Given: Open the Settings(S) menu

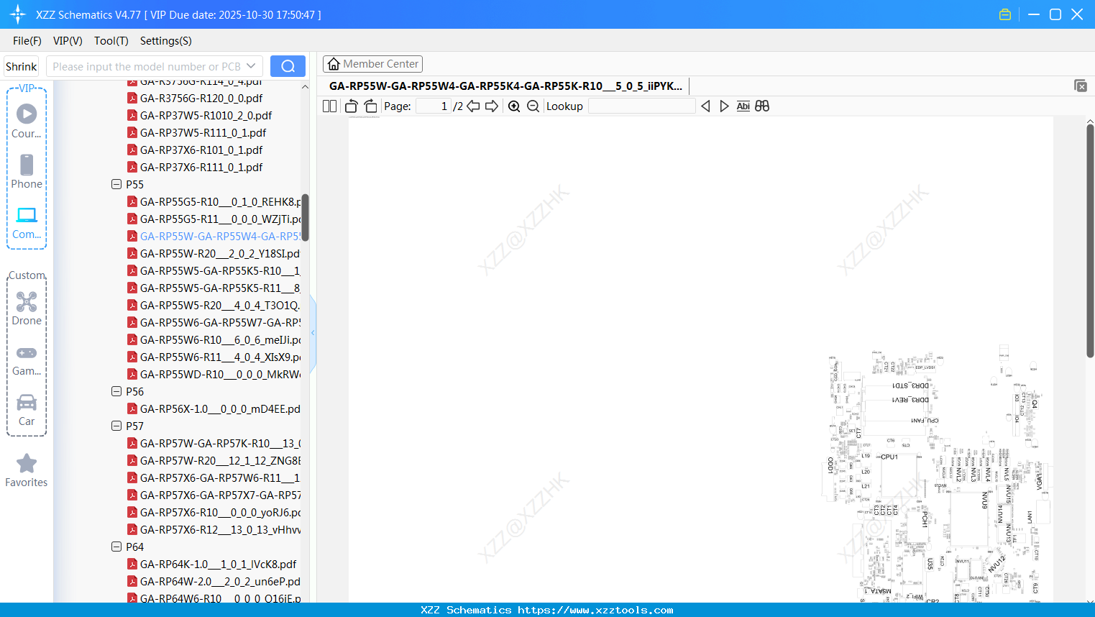Looking at the screenshot, I should coord(166,41).
